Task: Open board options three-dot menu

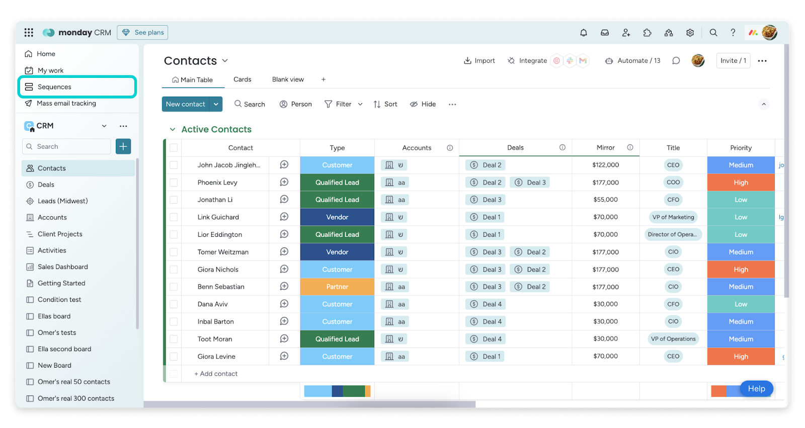Action: [x=762, y=61]
